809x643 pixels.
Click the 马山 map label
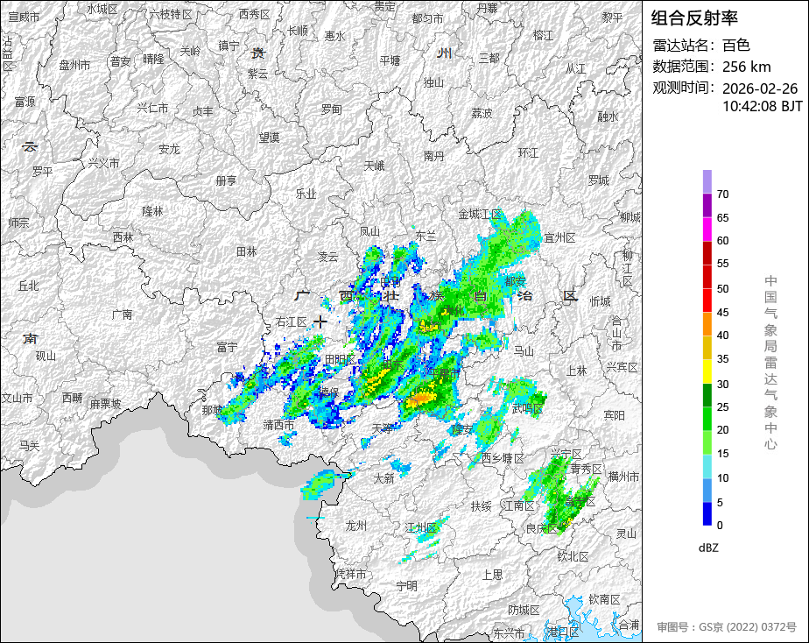click(524, 351)
